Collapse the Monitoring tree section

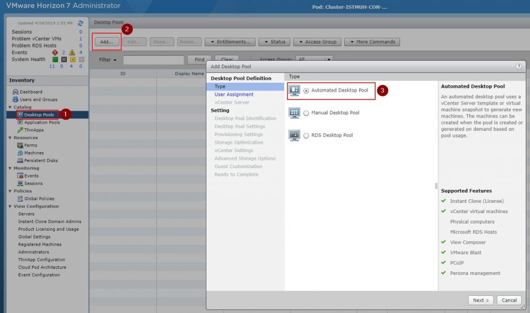[10, 168]
